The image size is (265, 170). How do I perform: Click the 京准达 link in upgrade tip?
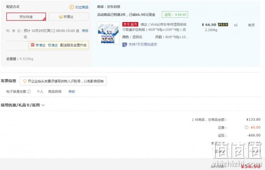[41, 45]
